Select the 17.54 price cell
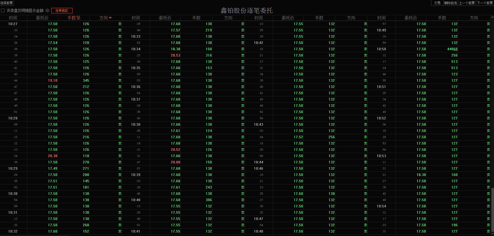Viewport: 494px width, 236px height. point(53,43)
